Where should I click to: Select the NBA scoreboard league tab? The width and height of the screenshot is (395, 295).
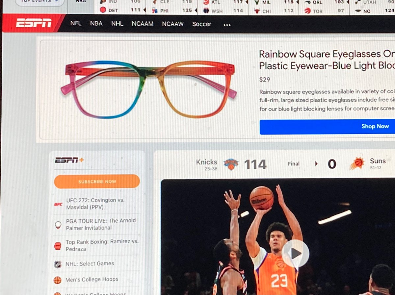click(81, 2)
